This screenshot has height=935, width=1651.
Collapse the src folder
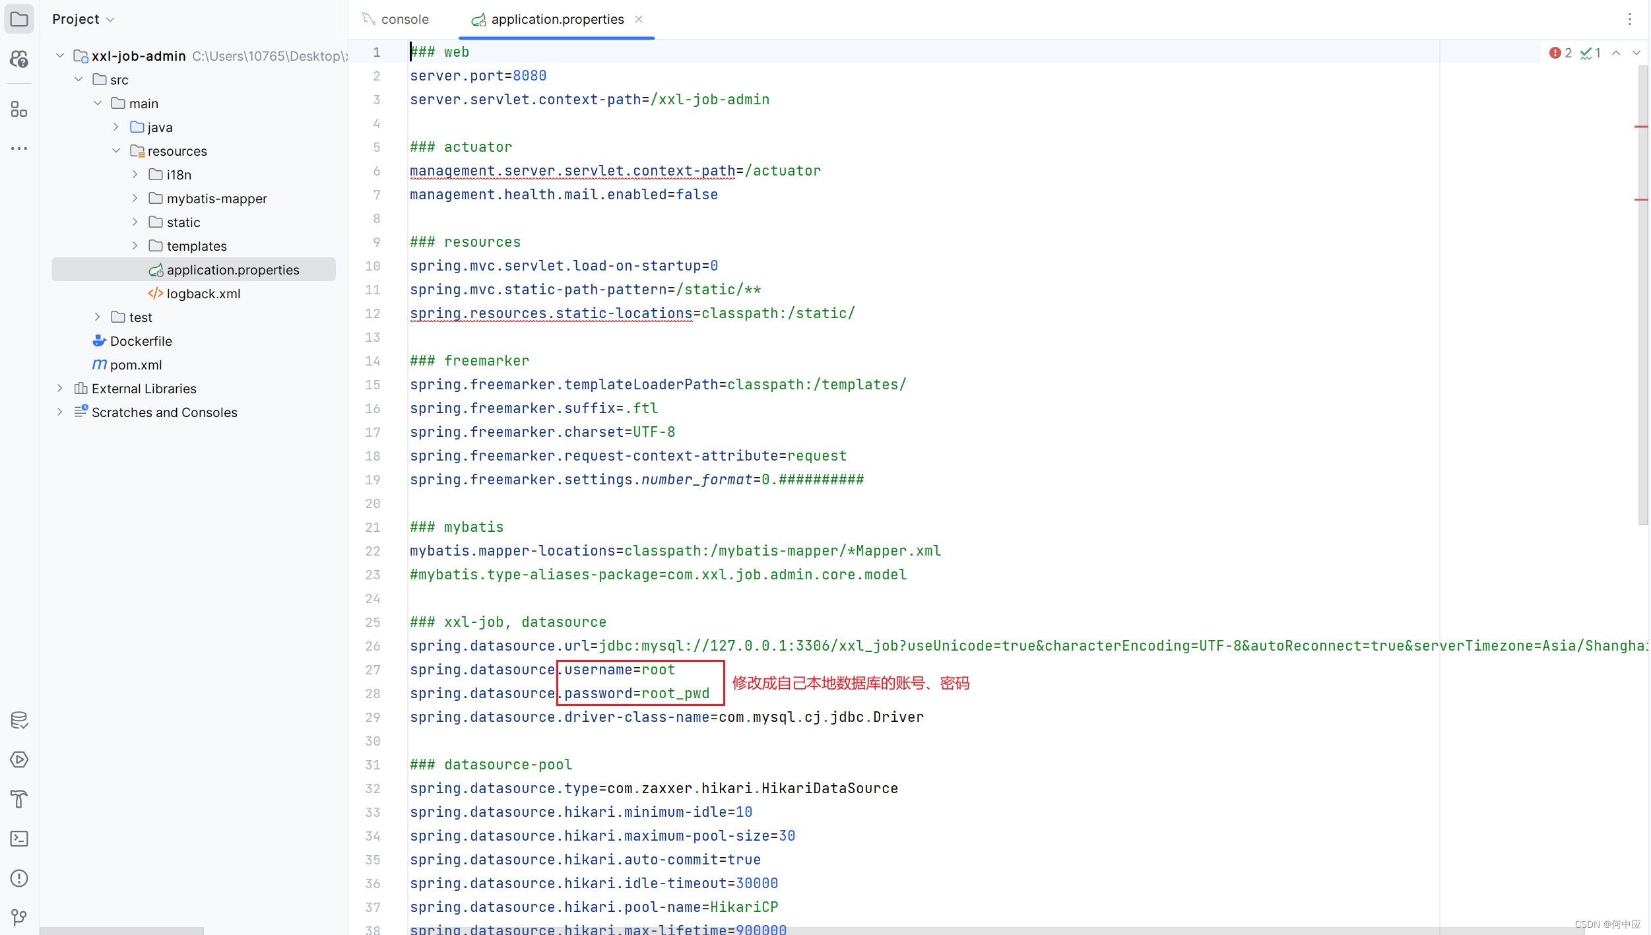pos(79,79)
